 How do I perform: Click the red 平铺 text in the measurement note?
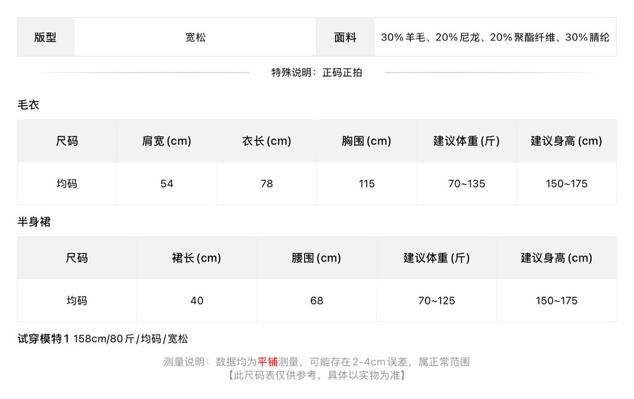point(267,362)
